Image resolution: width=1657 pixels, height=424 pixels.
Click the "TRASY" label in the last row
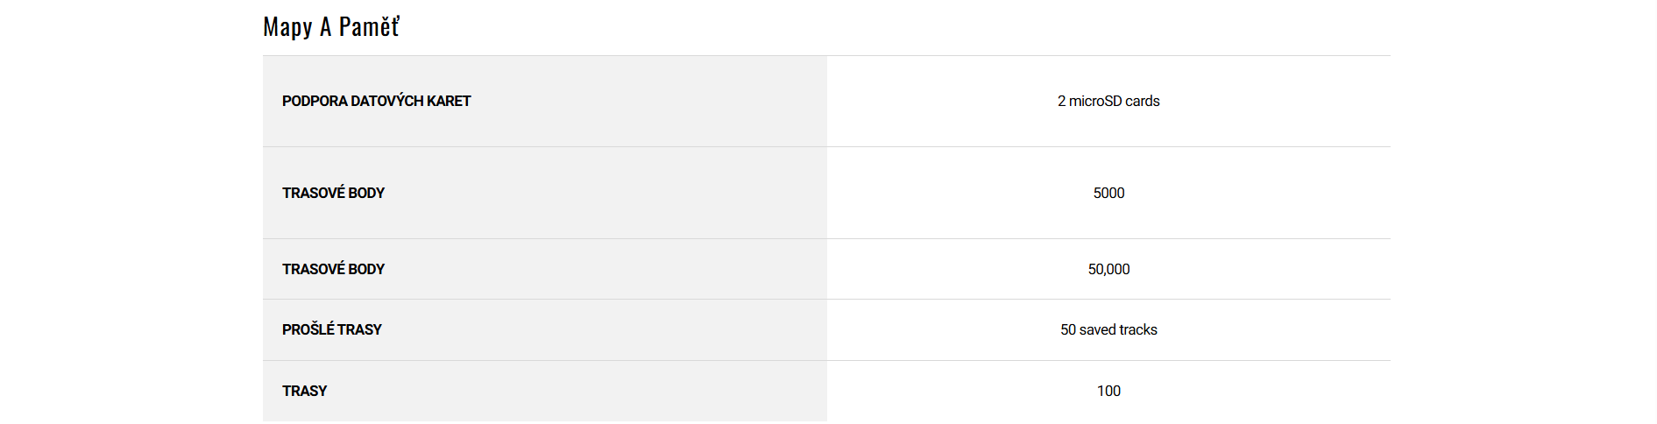[x=304, y=392]
